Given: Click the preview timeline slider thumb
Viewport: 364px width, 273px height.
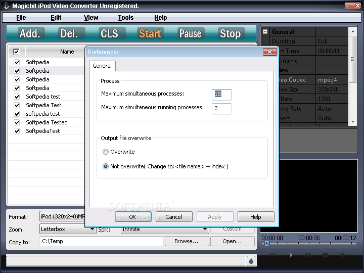Looking at the screenshot, I should tap(267, 244).
